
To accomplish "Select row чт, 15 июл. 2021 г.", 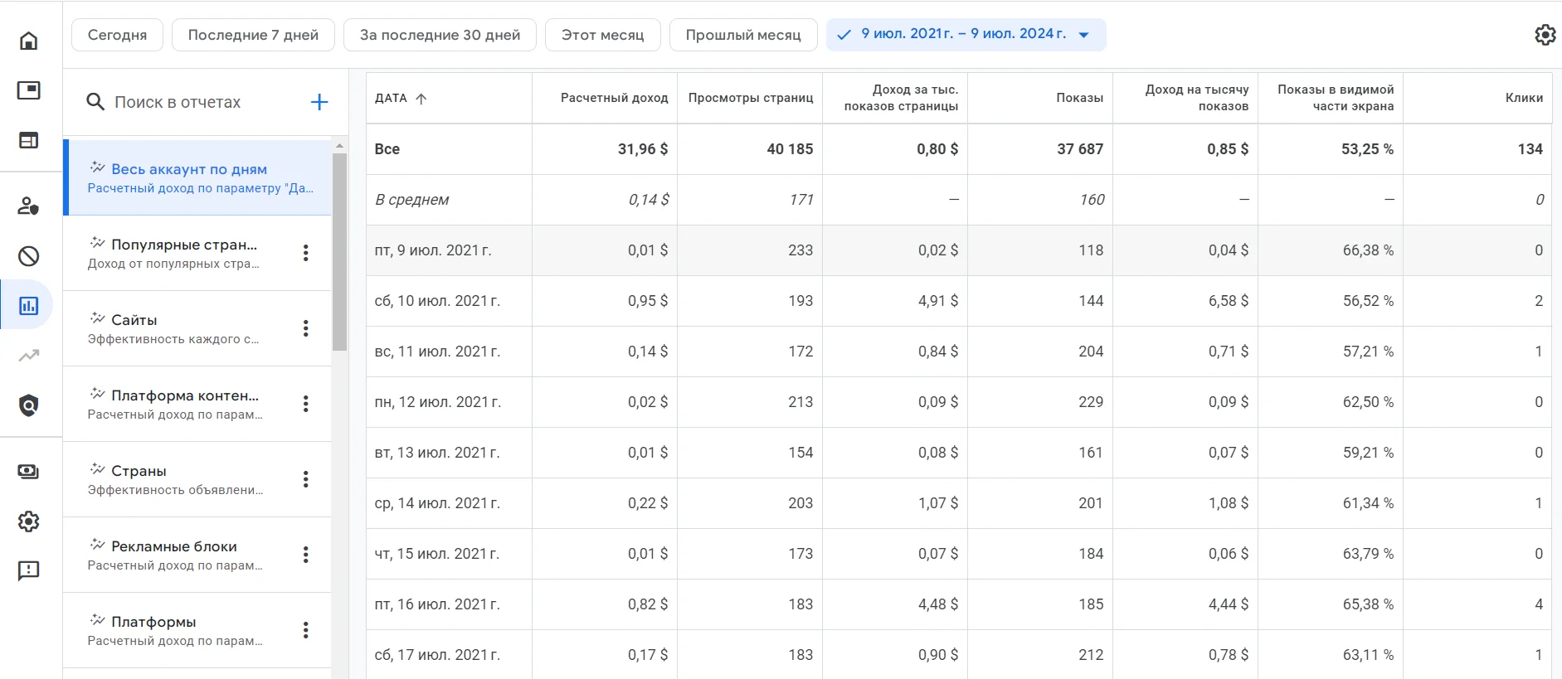I will [959, 554].
